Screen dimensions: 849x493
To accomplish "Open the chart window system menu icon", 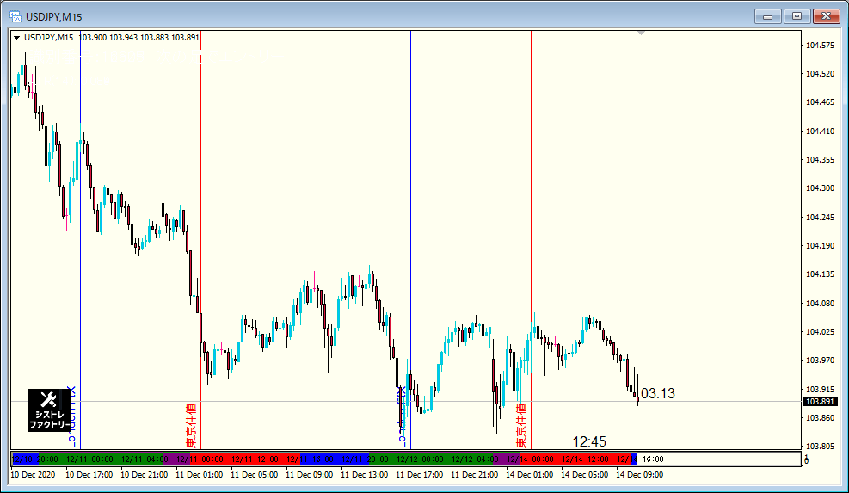I will 15,17.
